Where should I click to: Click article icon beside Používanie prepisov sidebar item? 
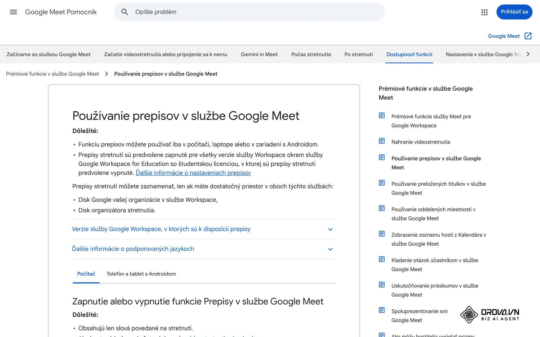[382, 157]
